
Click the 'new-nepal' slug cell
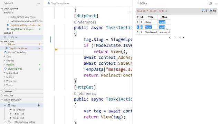(164, 32)
